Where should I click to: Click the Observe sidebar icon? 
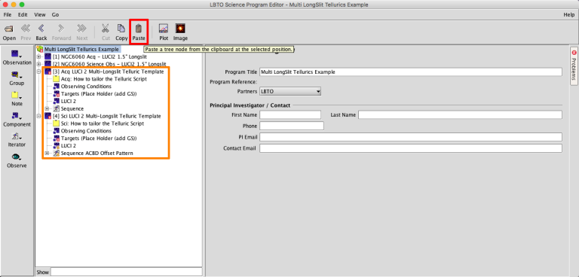point(17,160)
